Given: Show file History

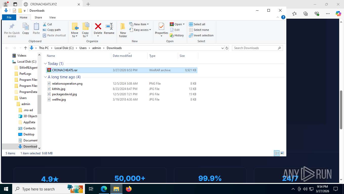Looking at the screenshot, I should [177, 35].
